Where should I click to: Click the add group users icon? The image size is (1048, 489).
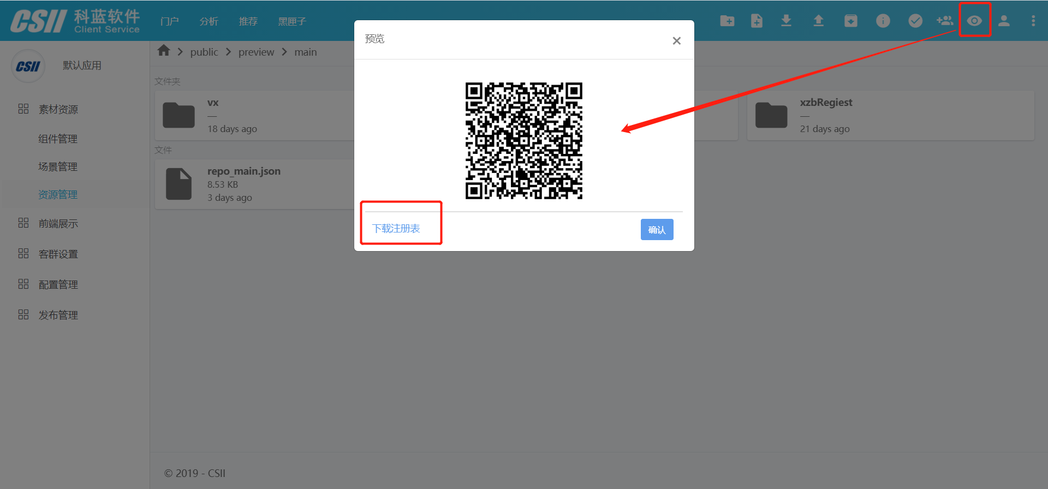(x=945, y=21)
